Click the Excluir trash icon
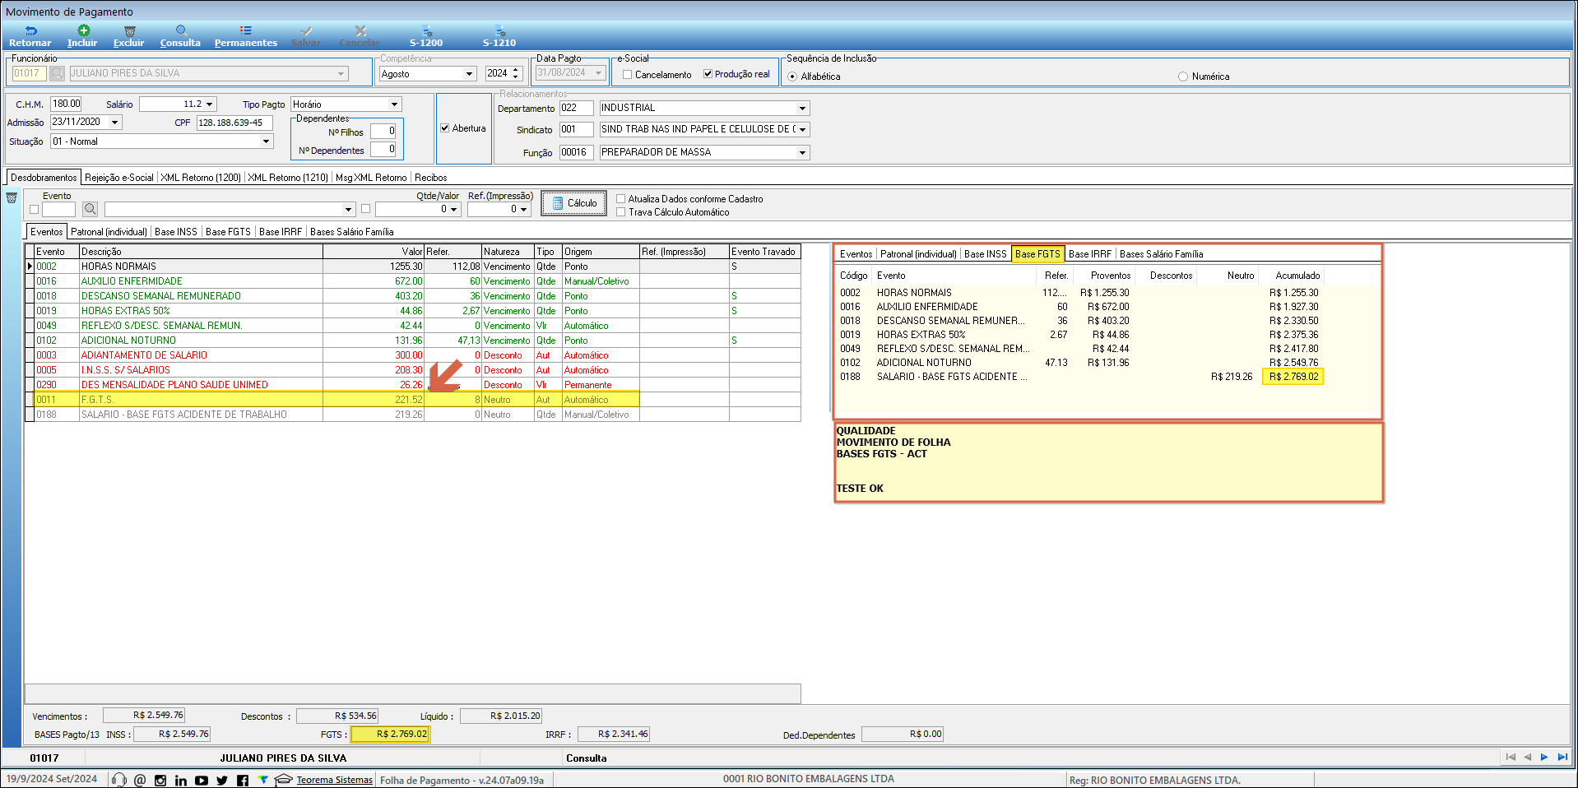1578x788 pixels. pos(129,31)
